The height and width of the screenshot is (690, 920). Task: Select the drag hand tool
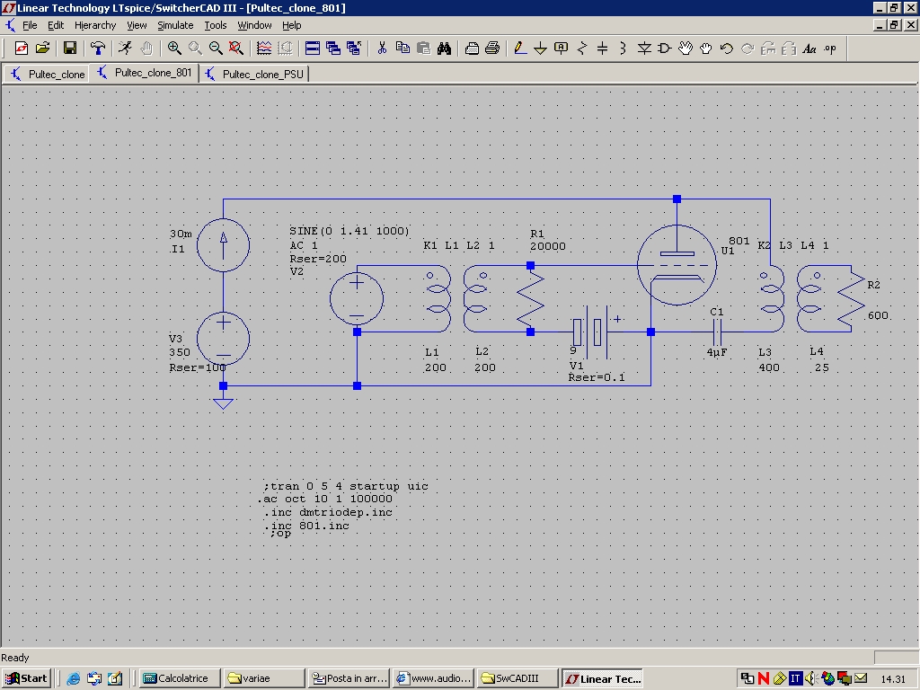coord(706,49)
